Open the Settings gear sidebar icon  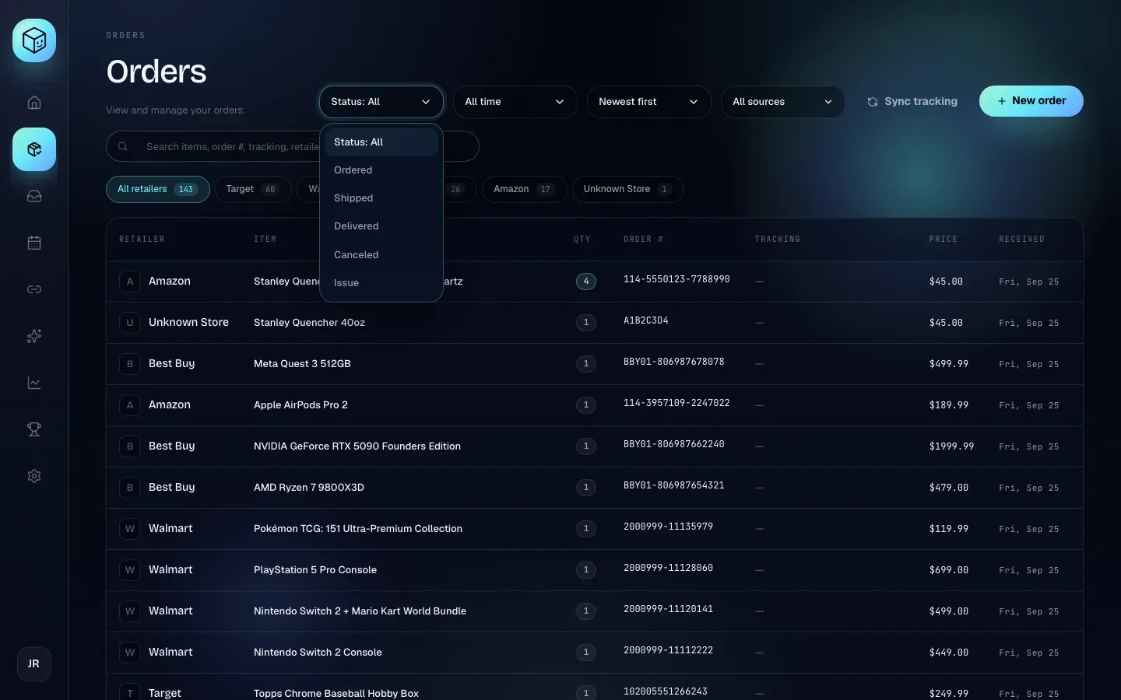pos(34,476)
